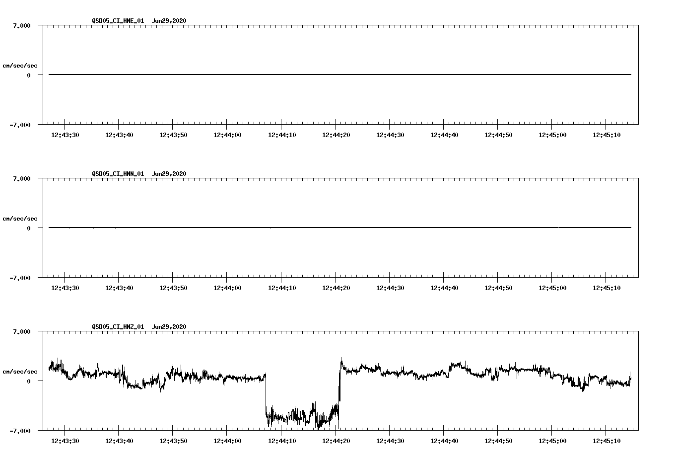
Task: Click the zero axis label of HNZ plot
Action: (x=29, y=381)
